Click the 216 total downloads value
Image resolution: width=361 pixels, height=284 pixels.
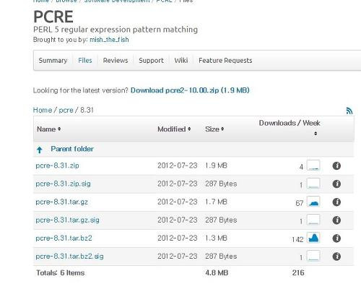pos(298,272)
